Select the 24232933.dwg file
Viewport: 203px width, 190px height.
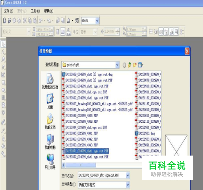coord(145,133)
